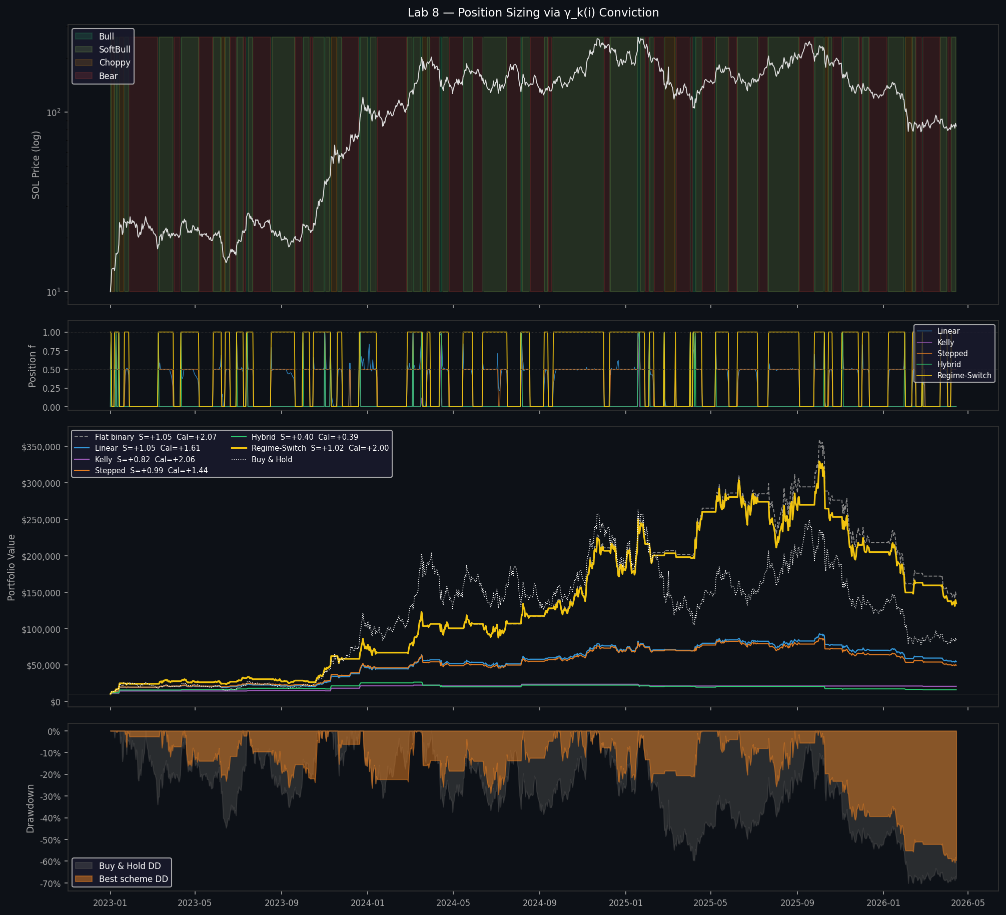The width and height of the screenshot is (1006, 915).
Task: Select the Hybrid entry in position legend
Action: point(939,365)
